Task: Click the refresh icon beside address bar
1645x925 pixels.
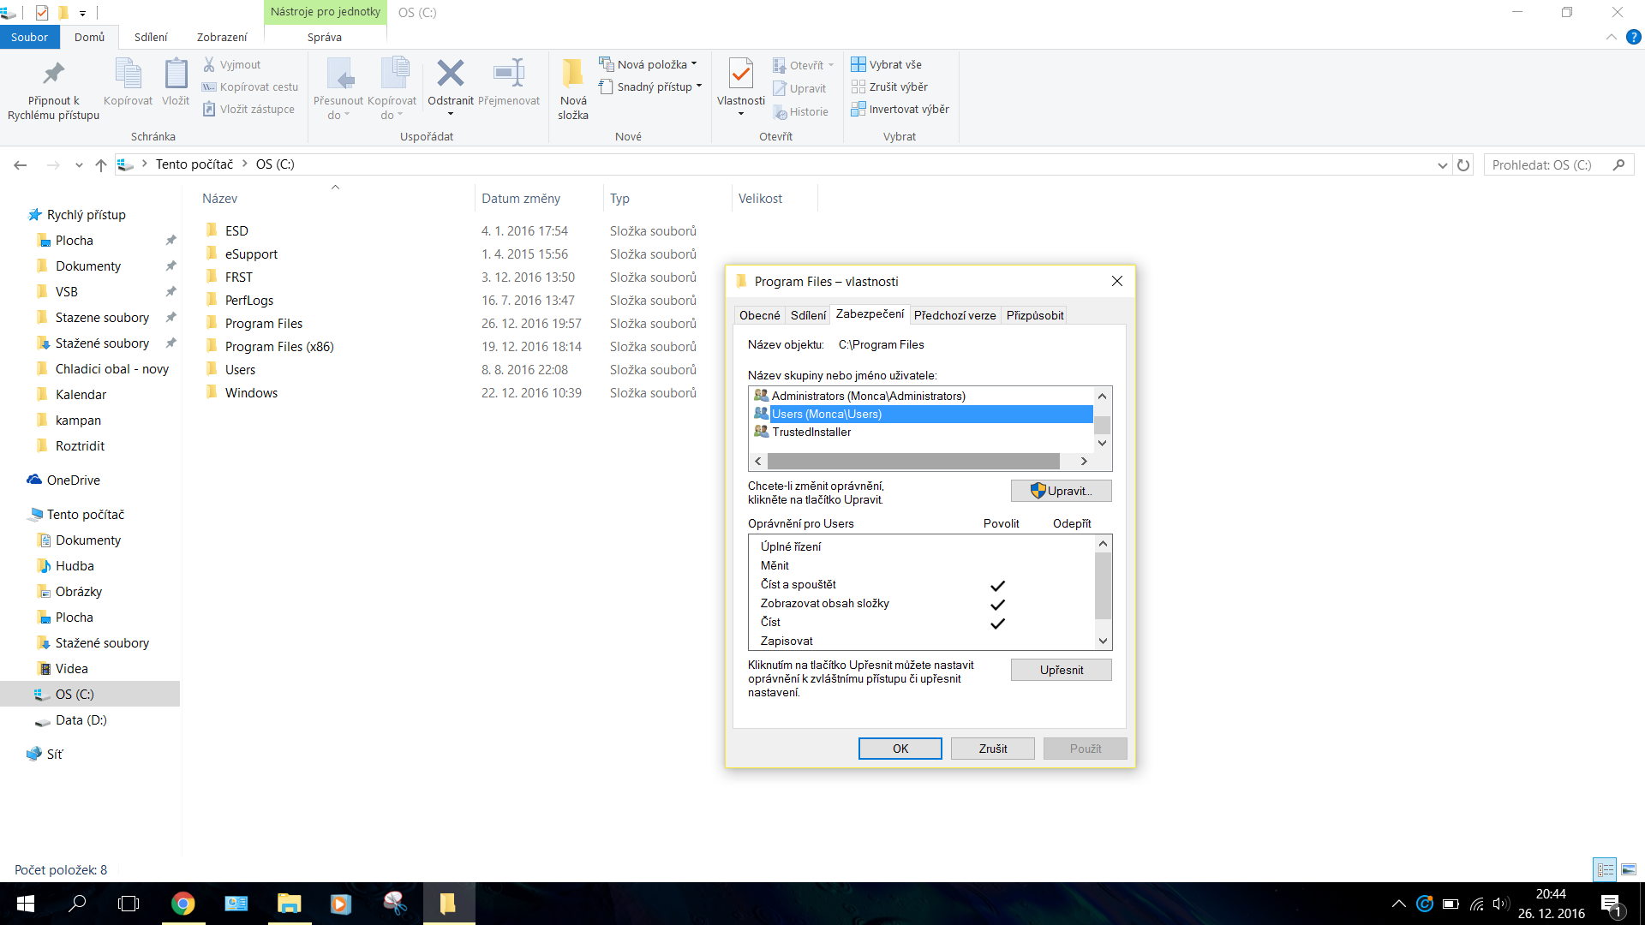Action: pos(1463,164)
